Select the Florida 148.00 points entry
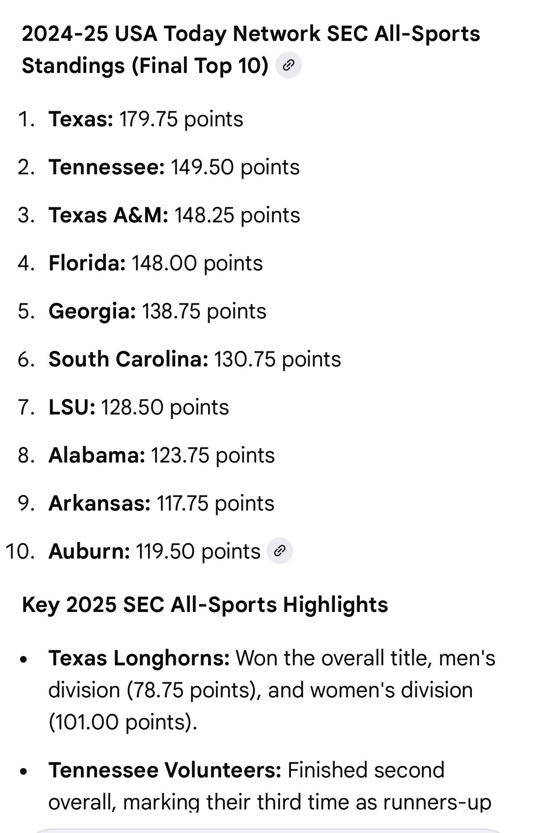The width and height of the screenshot is (536, 833). [x=156, y=263]
